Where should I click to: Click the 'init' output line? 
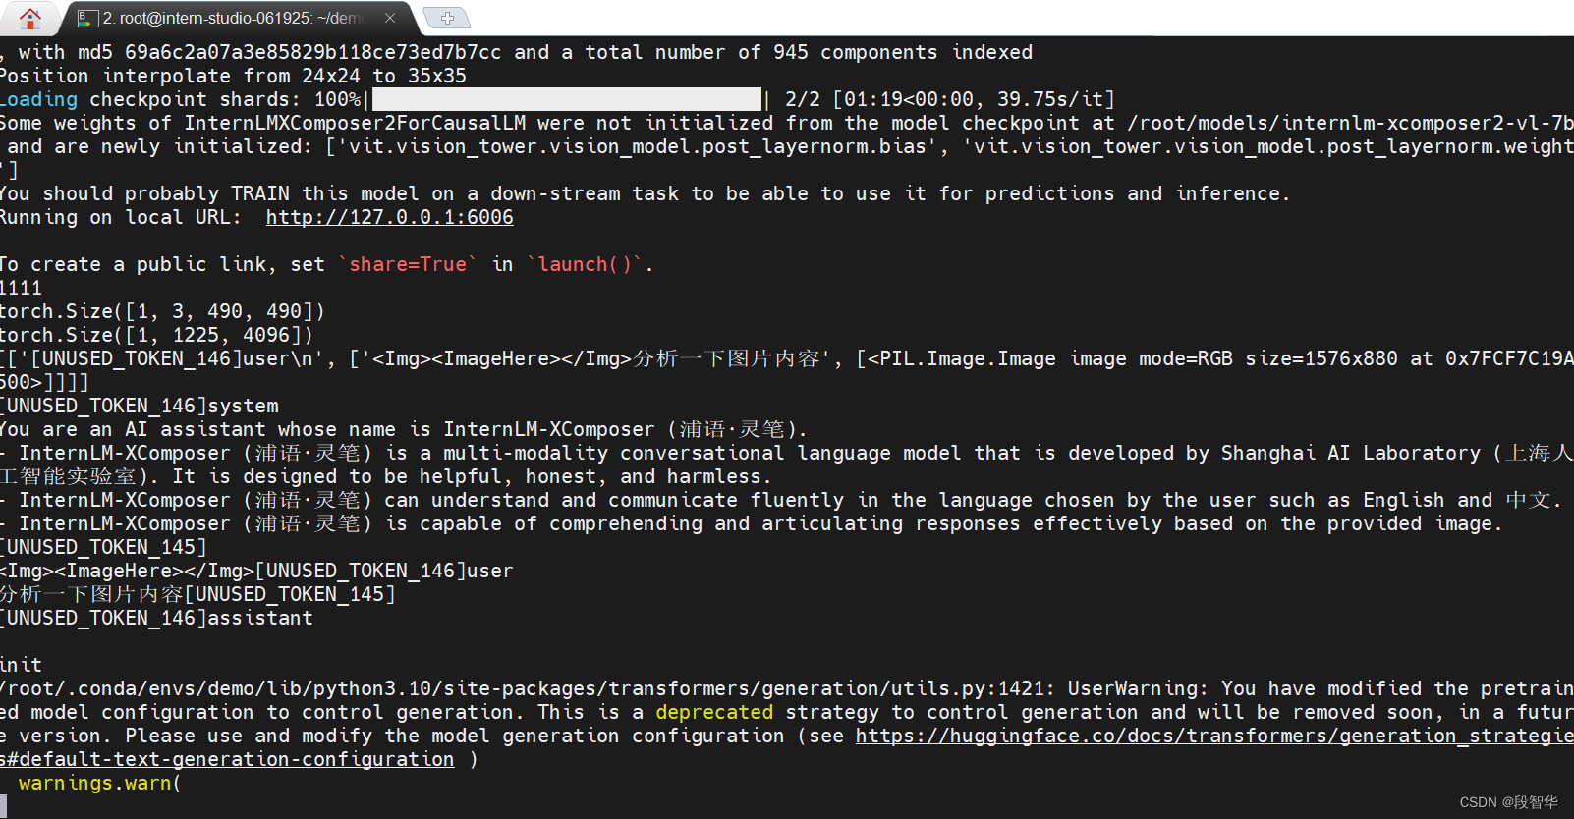21,665
